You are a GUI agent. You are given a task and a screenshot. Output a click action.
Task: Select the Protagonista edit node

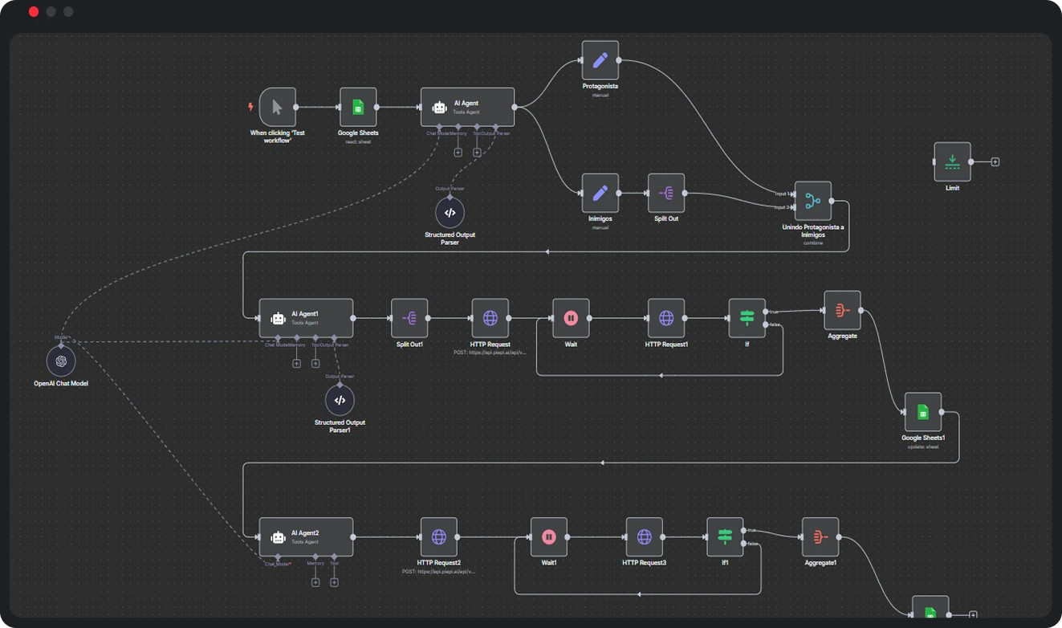pos(600,60)
